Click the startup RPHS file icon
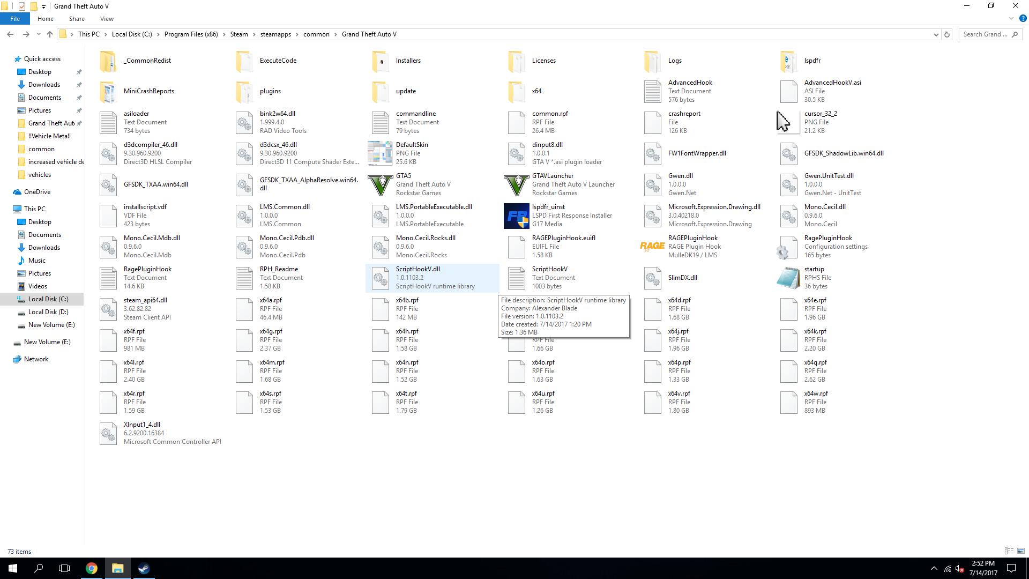 coord(788,278)
